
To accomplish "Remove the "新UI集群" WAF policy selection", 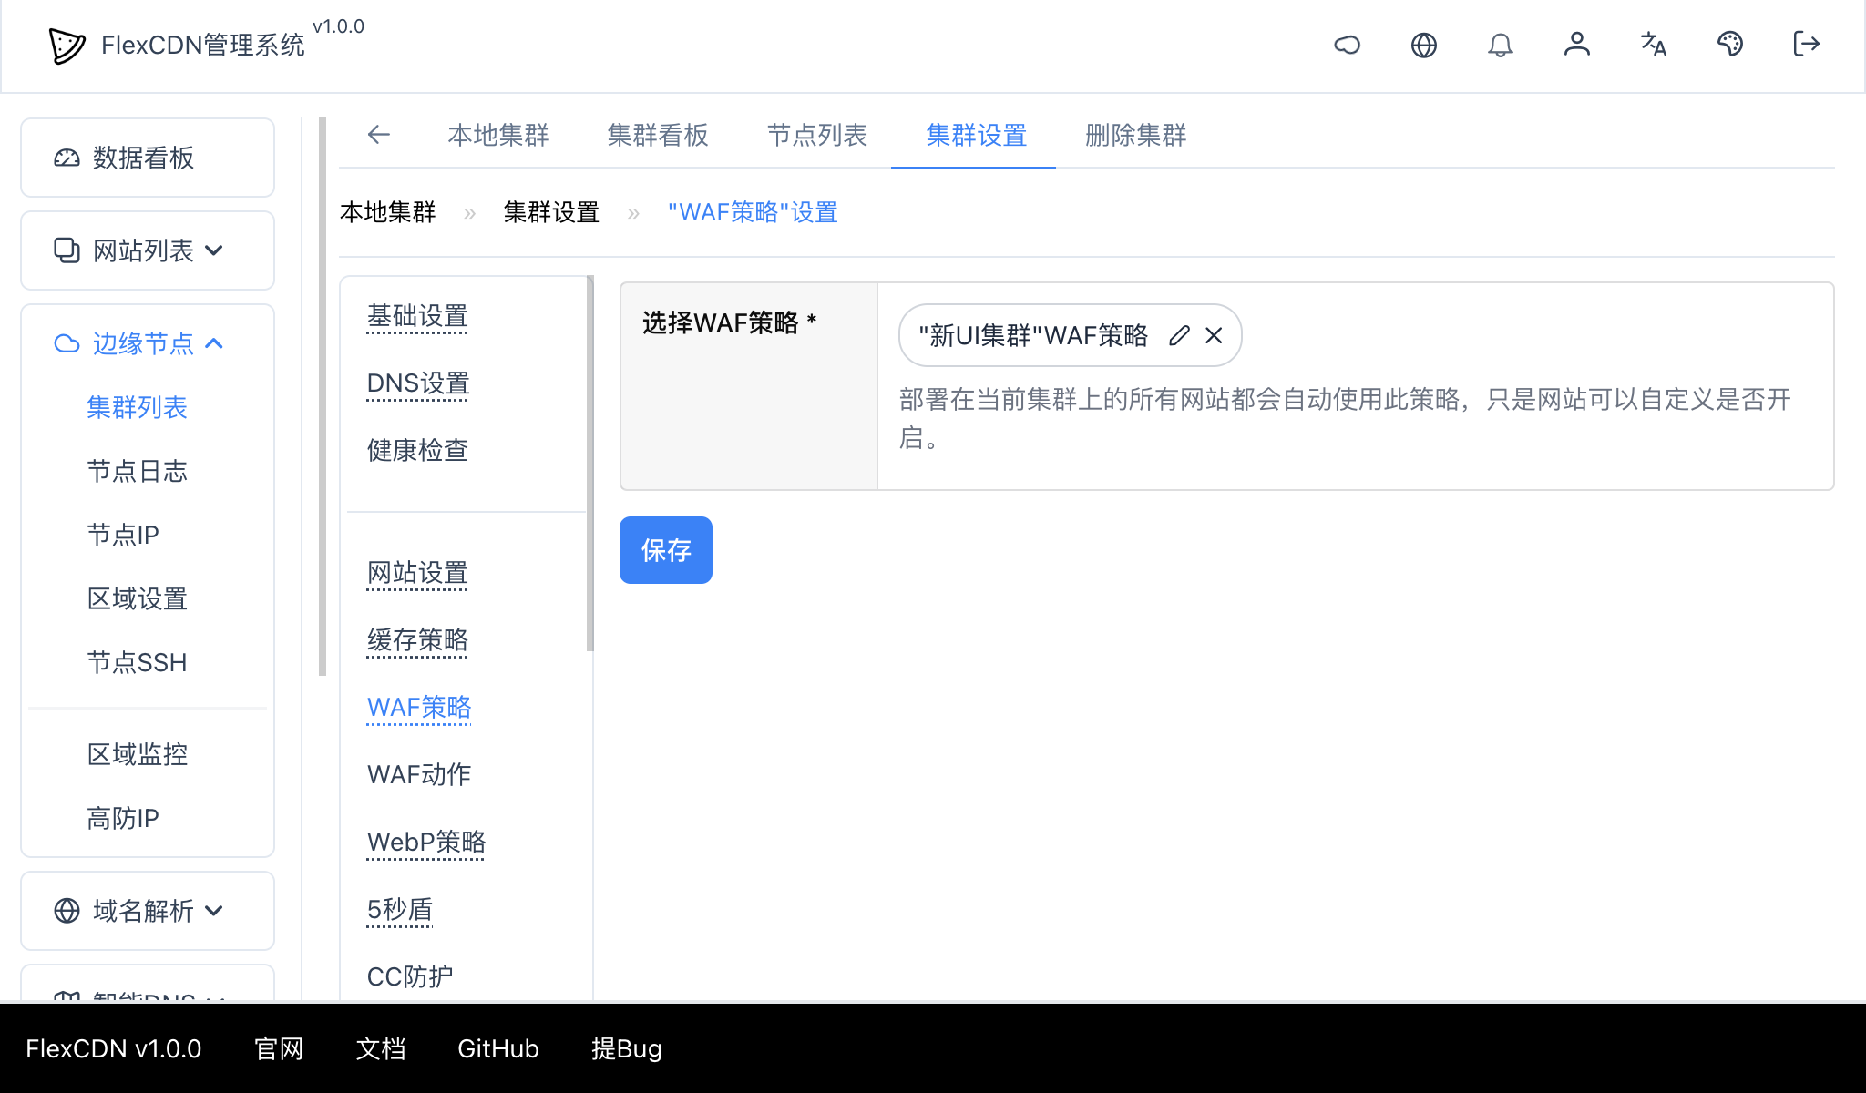I will point(1213,335).
